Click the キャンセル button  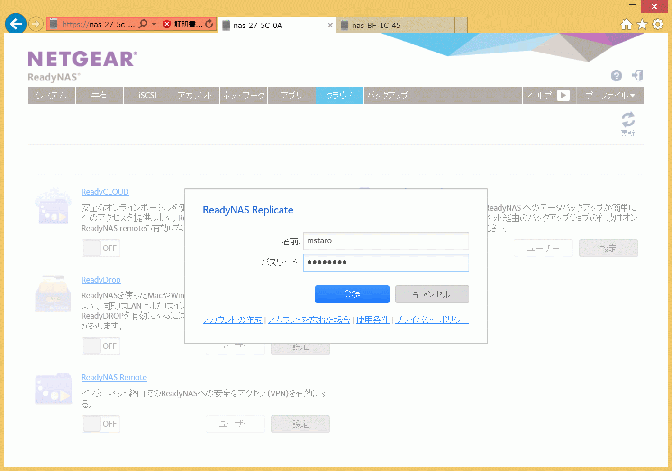[432, 294]
